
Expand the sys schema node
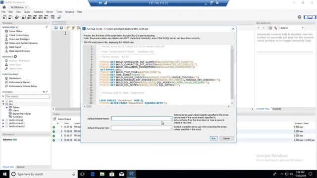pyautogui.click(x=3, y=101)
